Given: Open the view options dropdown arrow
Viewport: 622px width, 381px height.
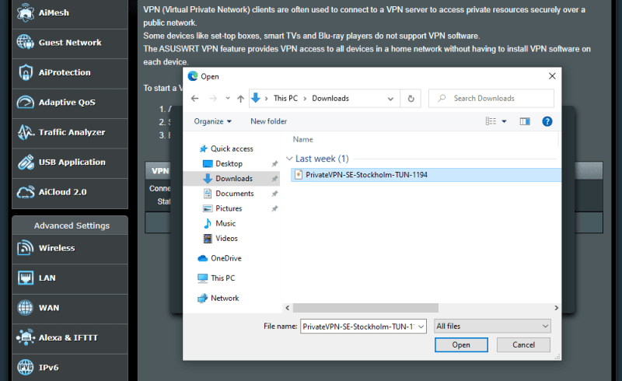Looking at the screenshot, I should pyautogui.click(x=504, y=121).
